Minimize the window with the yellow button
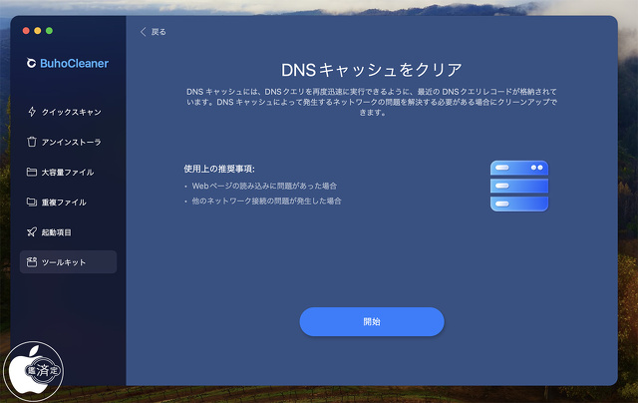This screenshot has height=403, width=638. (x=38, y=31)
